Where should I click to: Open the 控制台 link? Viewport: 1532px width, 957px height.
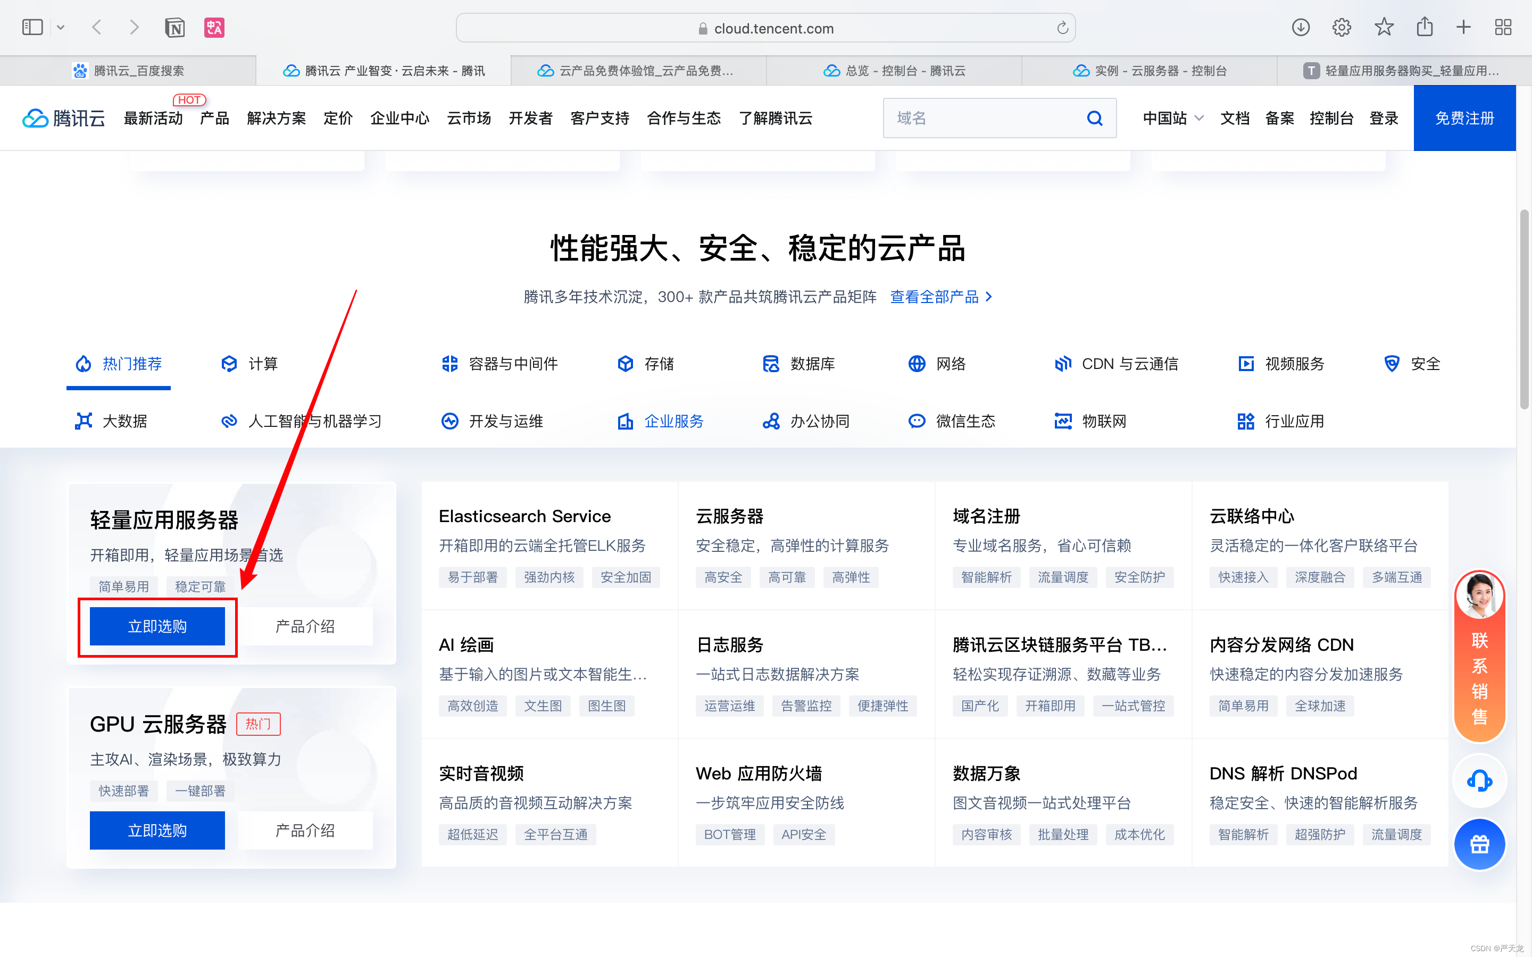point(1331,119)
